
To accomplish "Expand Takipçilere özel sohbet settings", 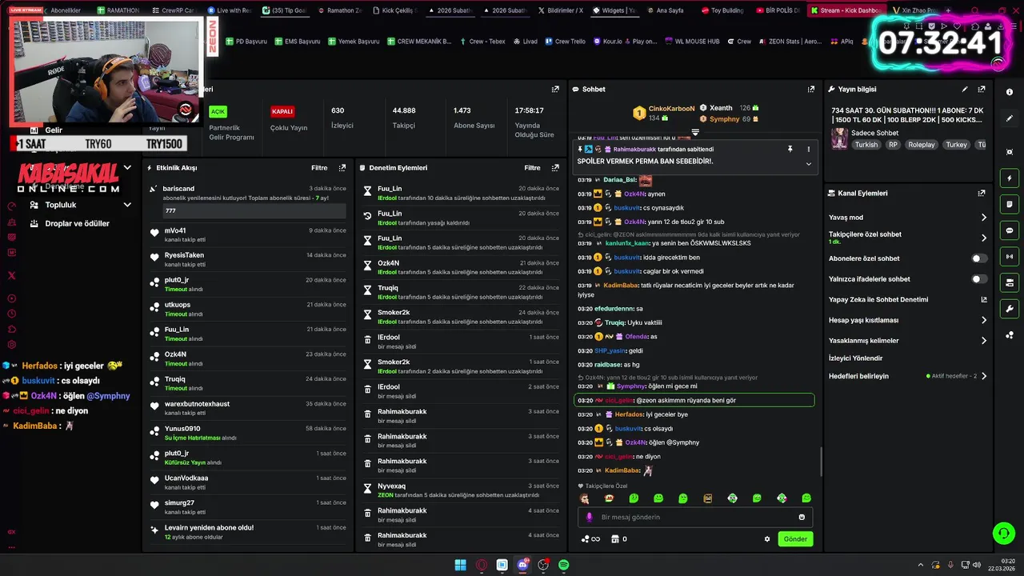I will tap(984, 238).
